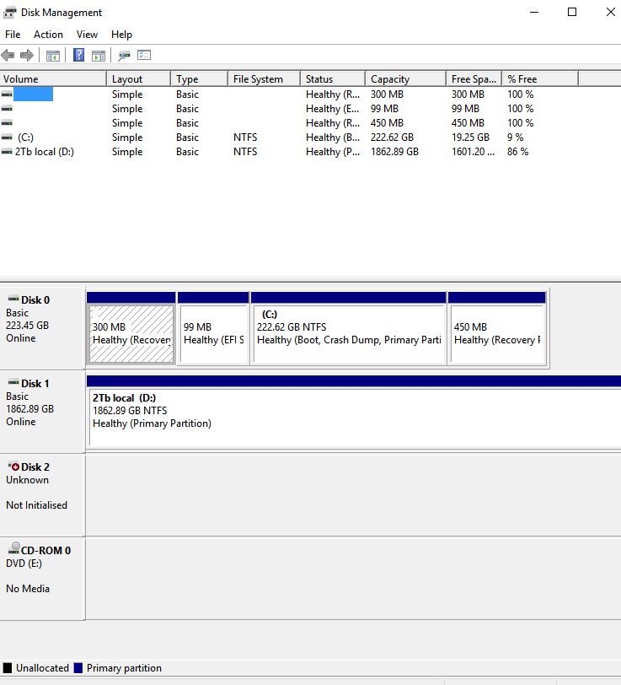Click the CD-ROM 0 disc icon
This screenshot has width=621, height=685.
tap(14, 548)
